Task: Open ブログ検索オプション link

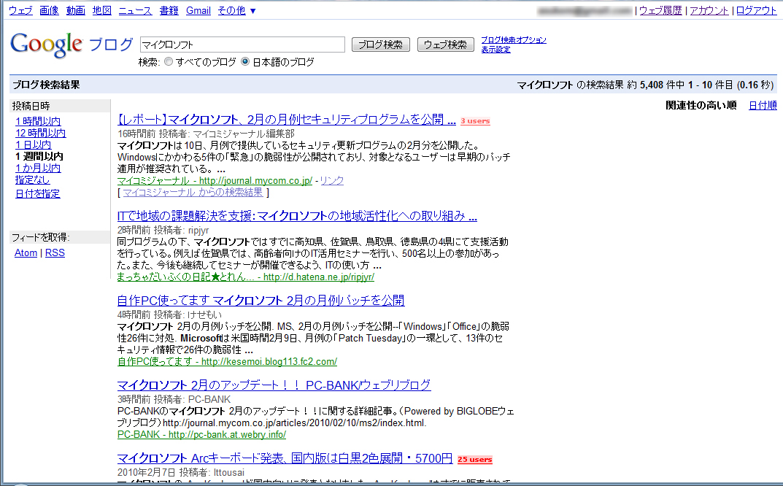Action: [514, 40]
